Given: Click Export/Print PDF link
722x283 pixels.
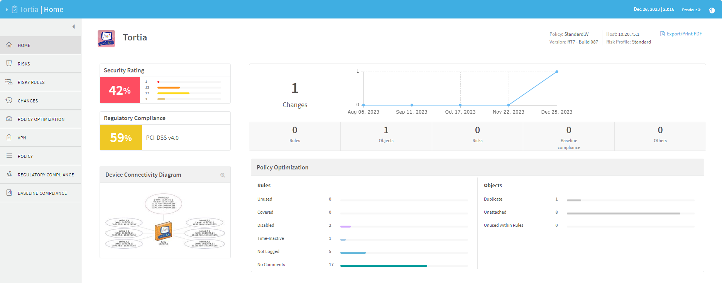Looking at the screenshot, I should 681,34.
